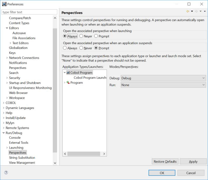Open the Notifications preference page

[x=18, y=63]
